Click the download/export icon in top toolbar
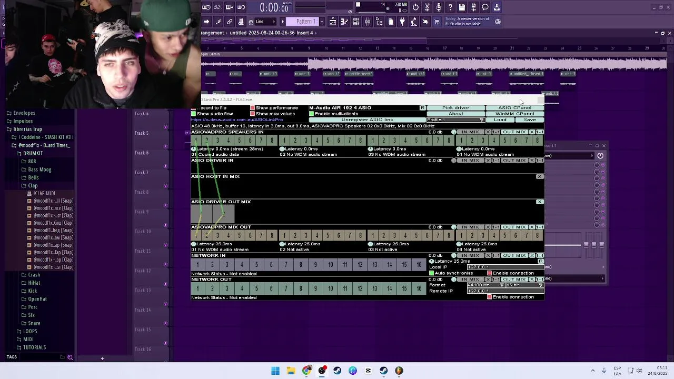The image size is (674, 379). click(x=497, y=7)
